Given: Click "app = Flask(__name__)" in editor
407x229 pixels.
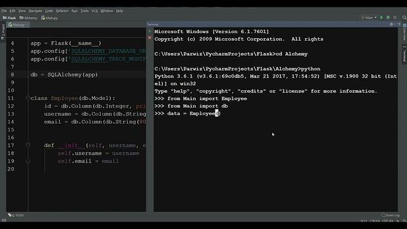Looking at the screenshot, I should 66,43.
